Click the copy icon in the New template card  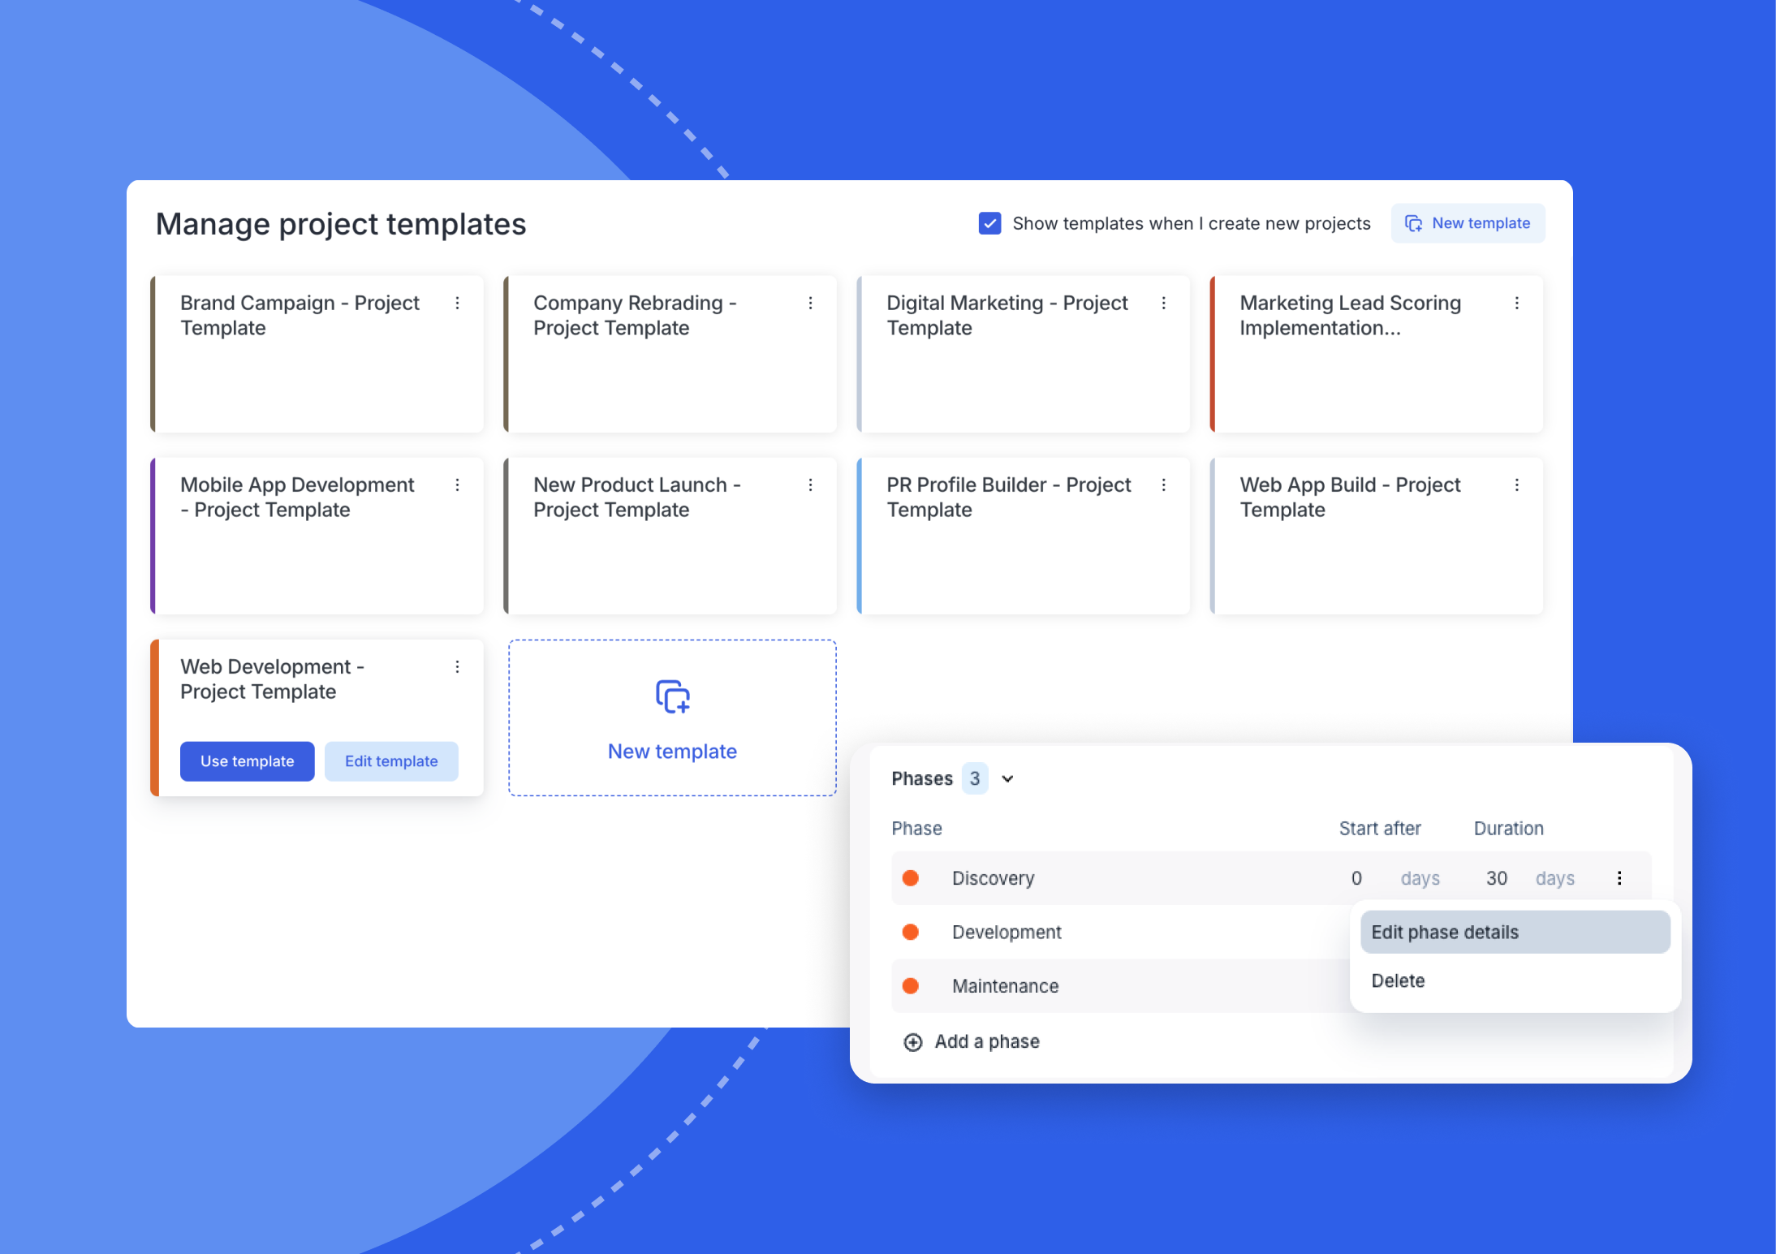tap(671, 696)
